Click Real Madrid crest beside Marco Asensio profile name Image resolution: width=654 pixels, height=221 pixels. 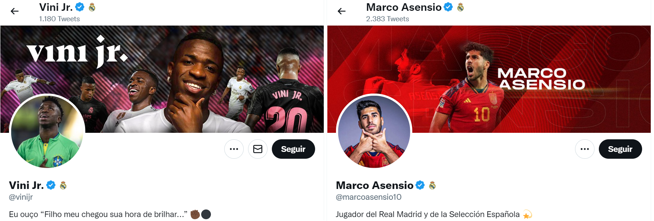(x=432, y=185)
